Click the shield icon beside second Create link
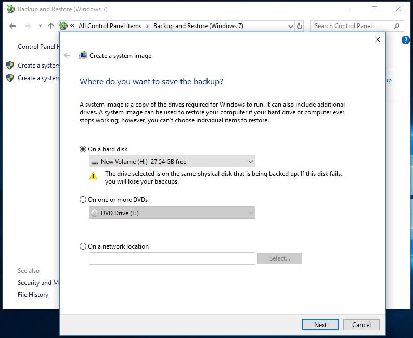The height and width of the screenshot is (338, 413). pos(10,78)
